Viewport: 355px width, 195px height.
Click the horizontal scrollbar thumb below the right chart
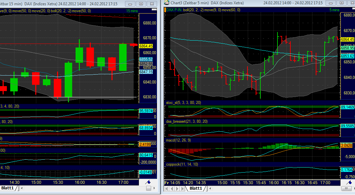(346, 189)
